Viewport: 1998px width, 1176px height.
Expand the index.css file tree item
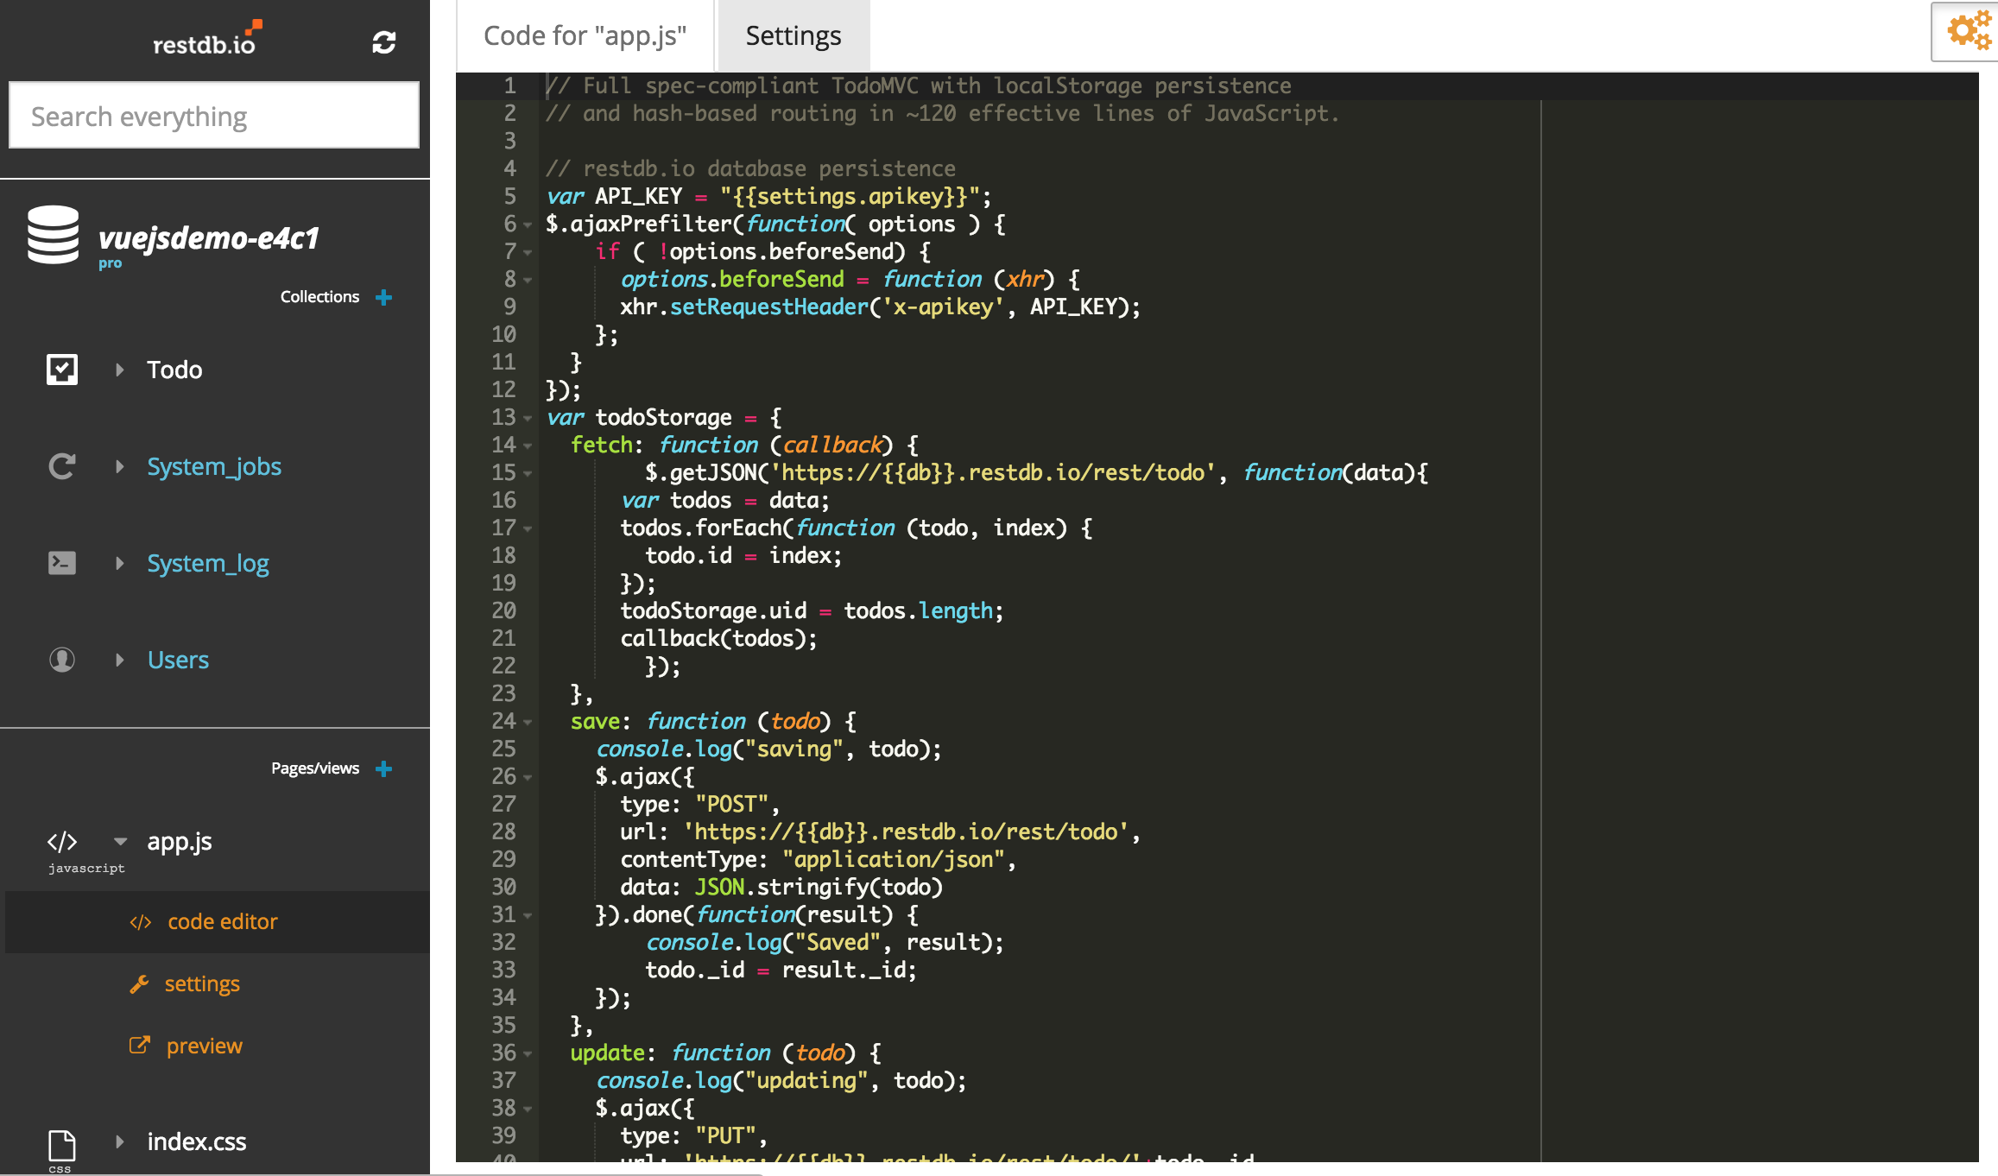(x=119, y=1142)
